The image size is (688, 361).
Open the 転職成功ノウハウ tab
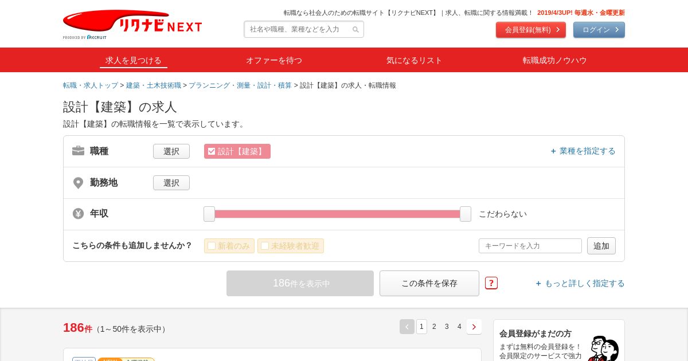coord(555,60)
